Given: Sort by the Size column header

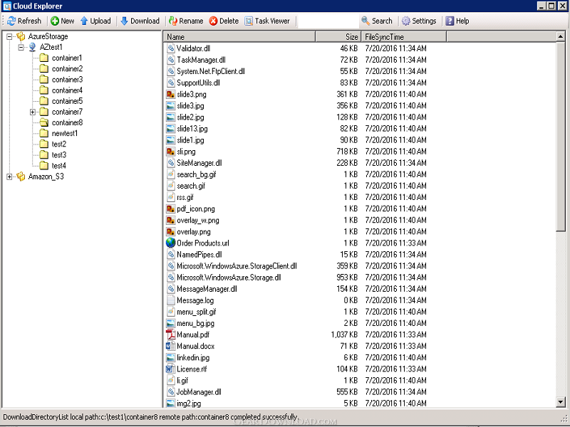Looking at the screenshot, I should point(338,37).
